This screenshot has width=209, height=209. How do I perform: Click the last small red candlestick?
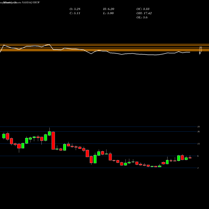tap(190, 158)
